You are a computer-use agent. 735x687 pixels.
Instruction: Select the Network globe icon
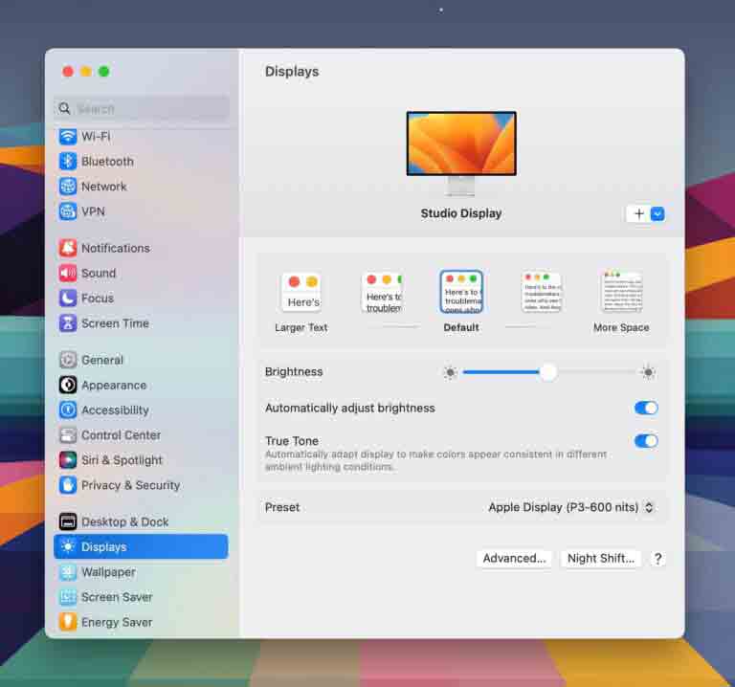pos(68,187)
